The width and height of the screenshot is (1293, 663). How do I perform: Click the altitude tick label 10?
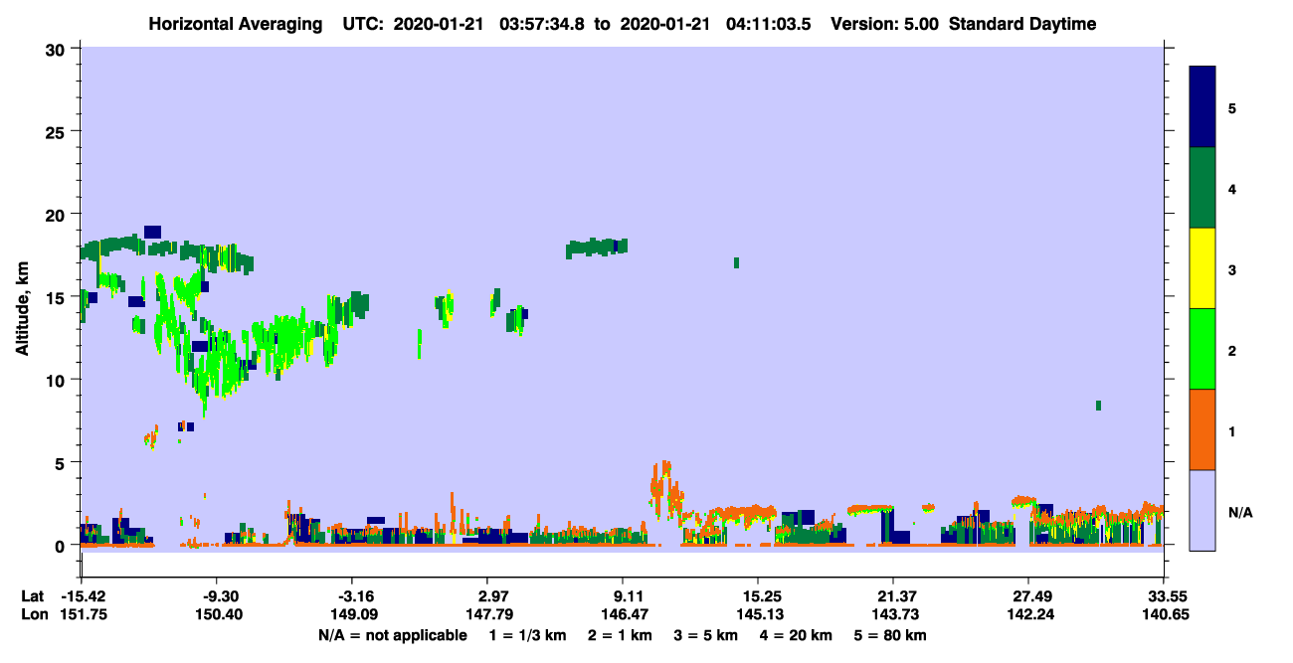pyautogui.click(x=58, y=380)
